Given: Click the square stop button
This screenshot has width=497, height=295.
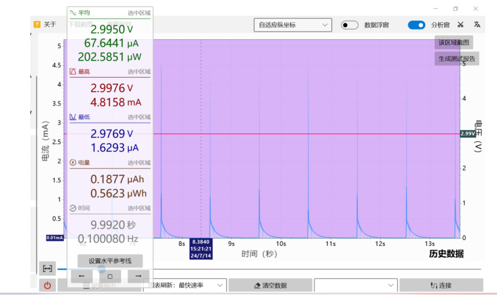Looking at the screenshot, I should 110,276.
